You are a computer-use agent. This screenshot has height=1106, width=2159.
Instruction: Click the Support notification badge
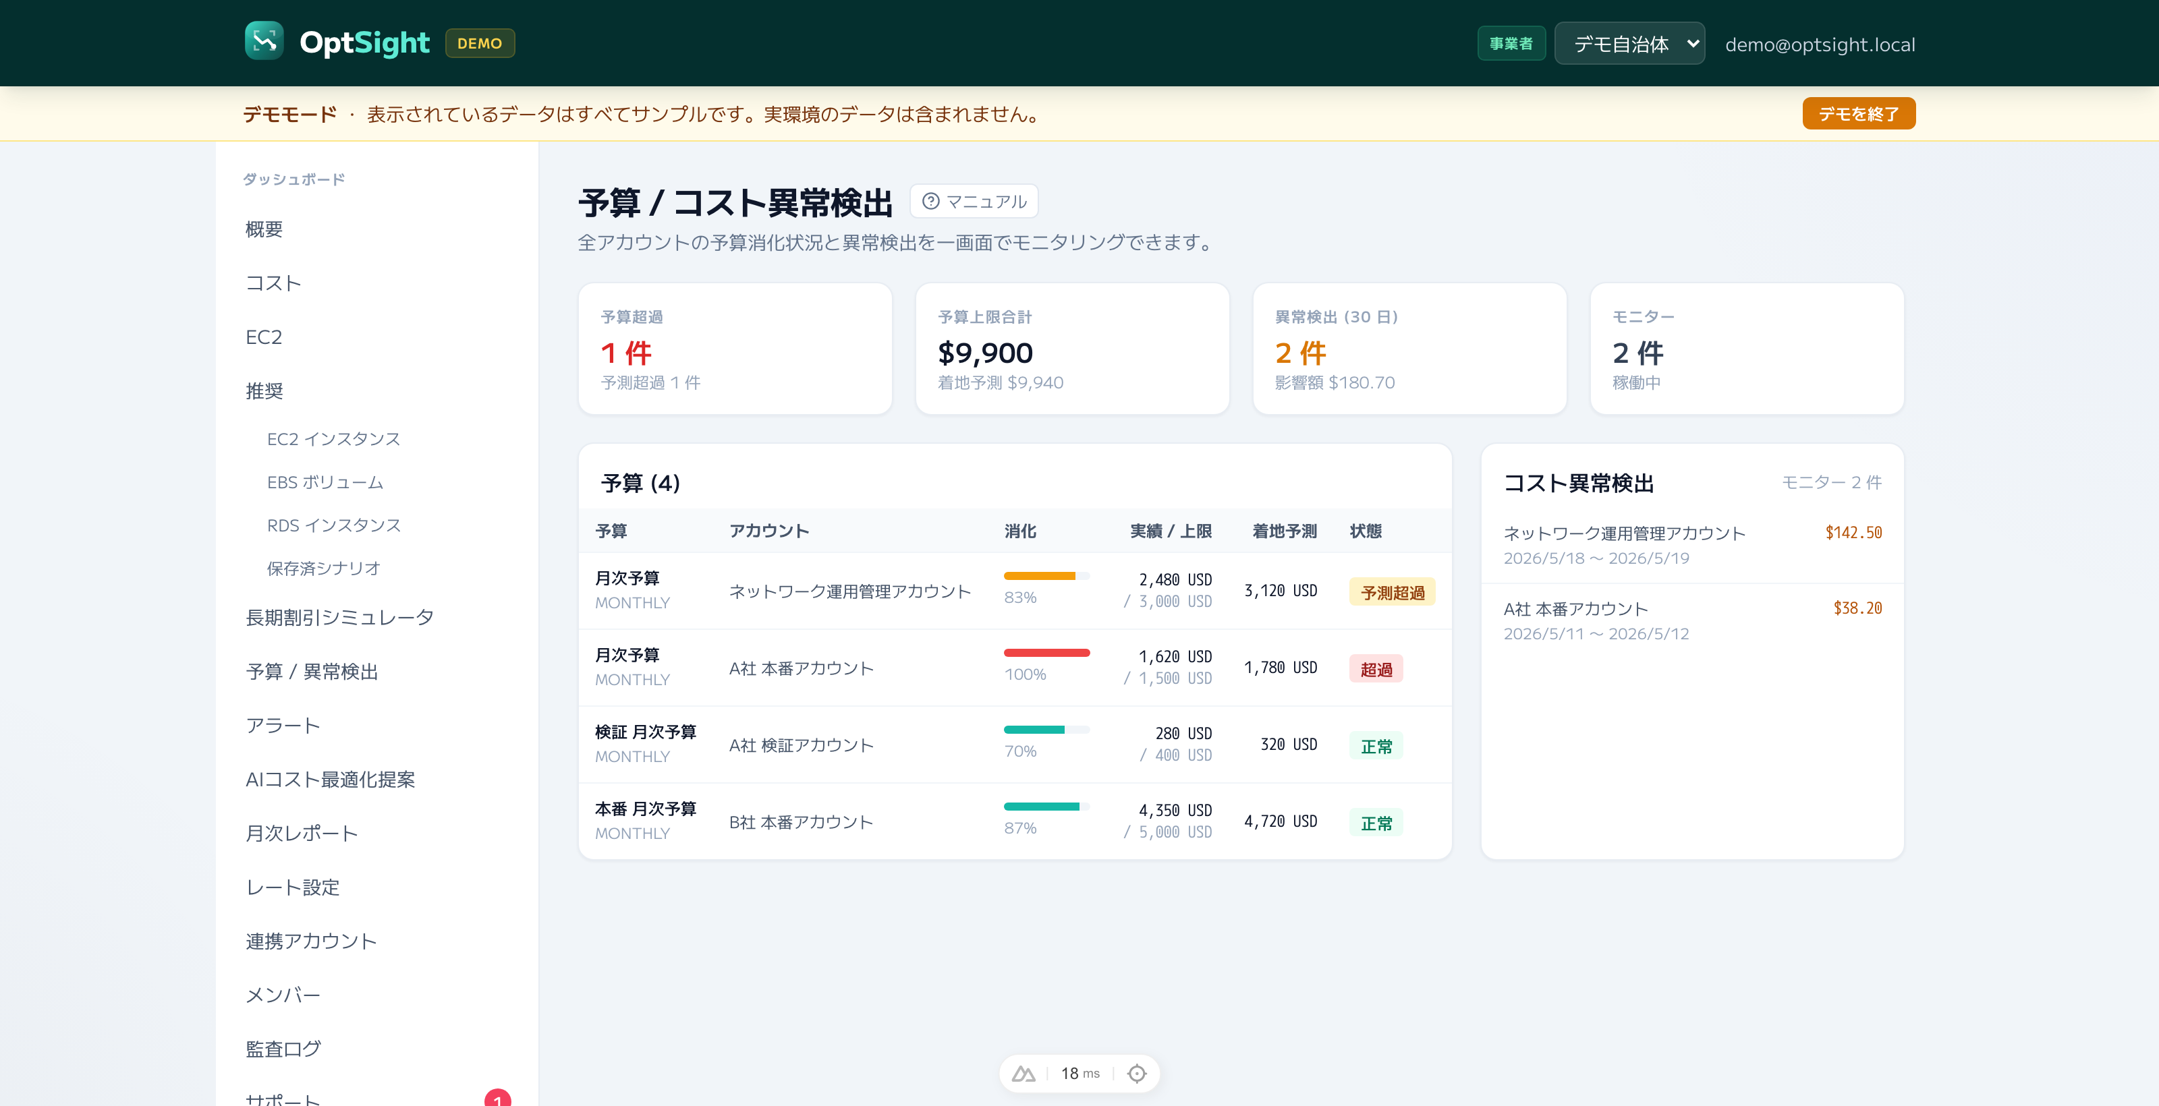[x=498, y=1098]
